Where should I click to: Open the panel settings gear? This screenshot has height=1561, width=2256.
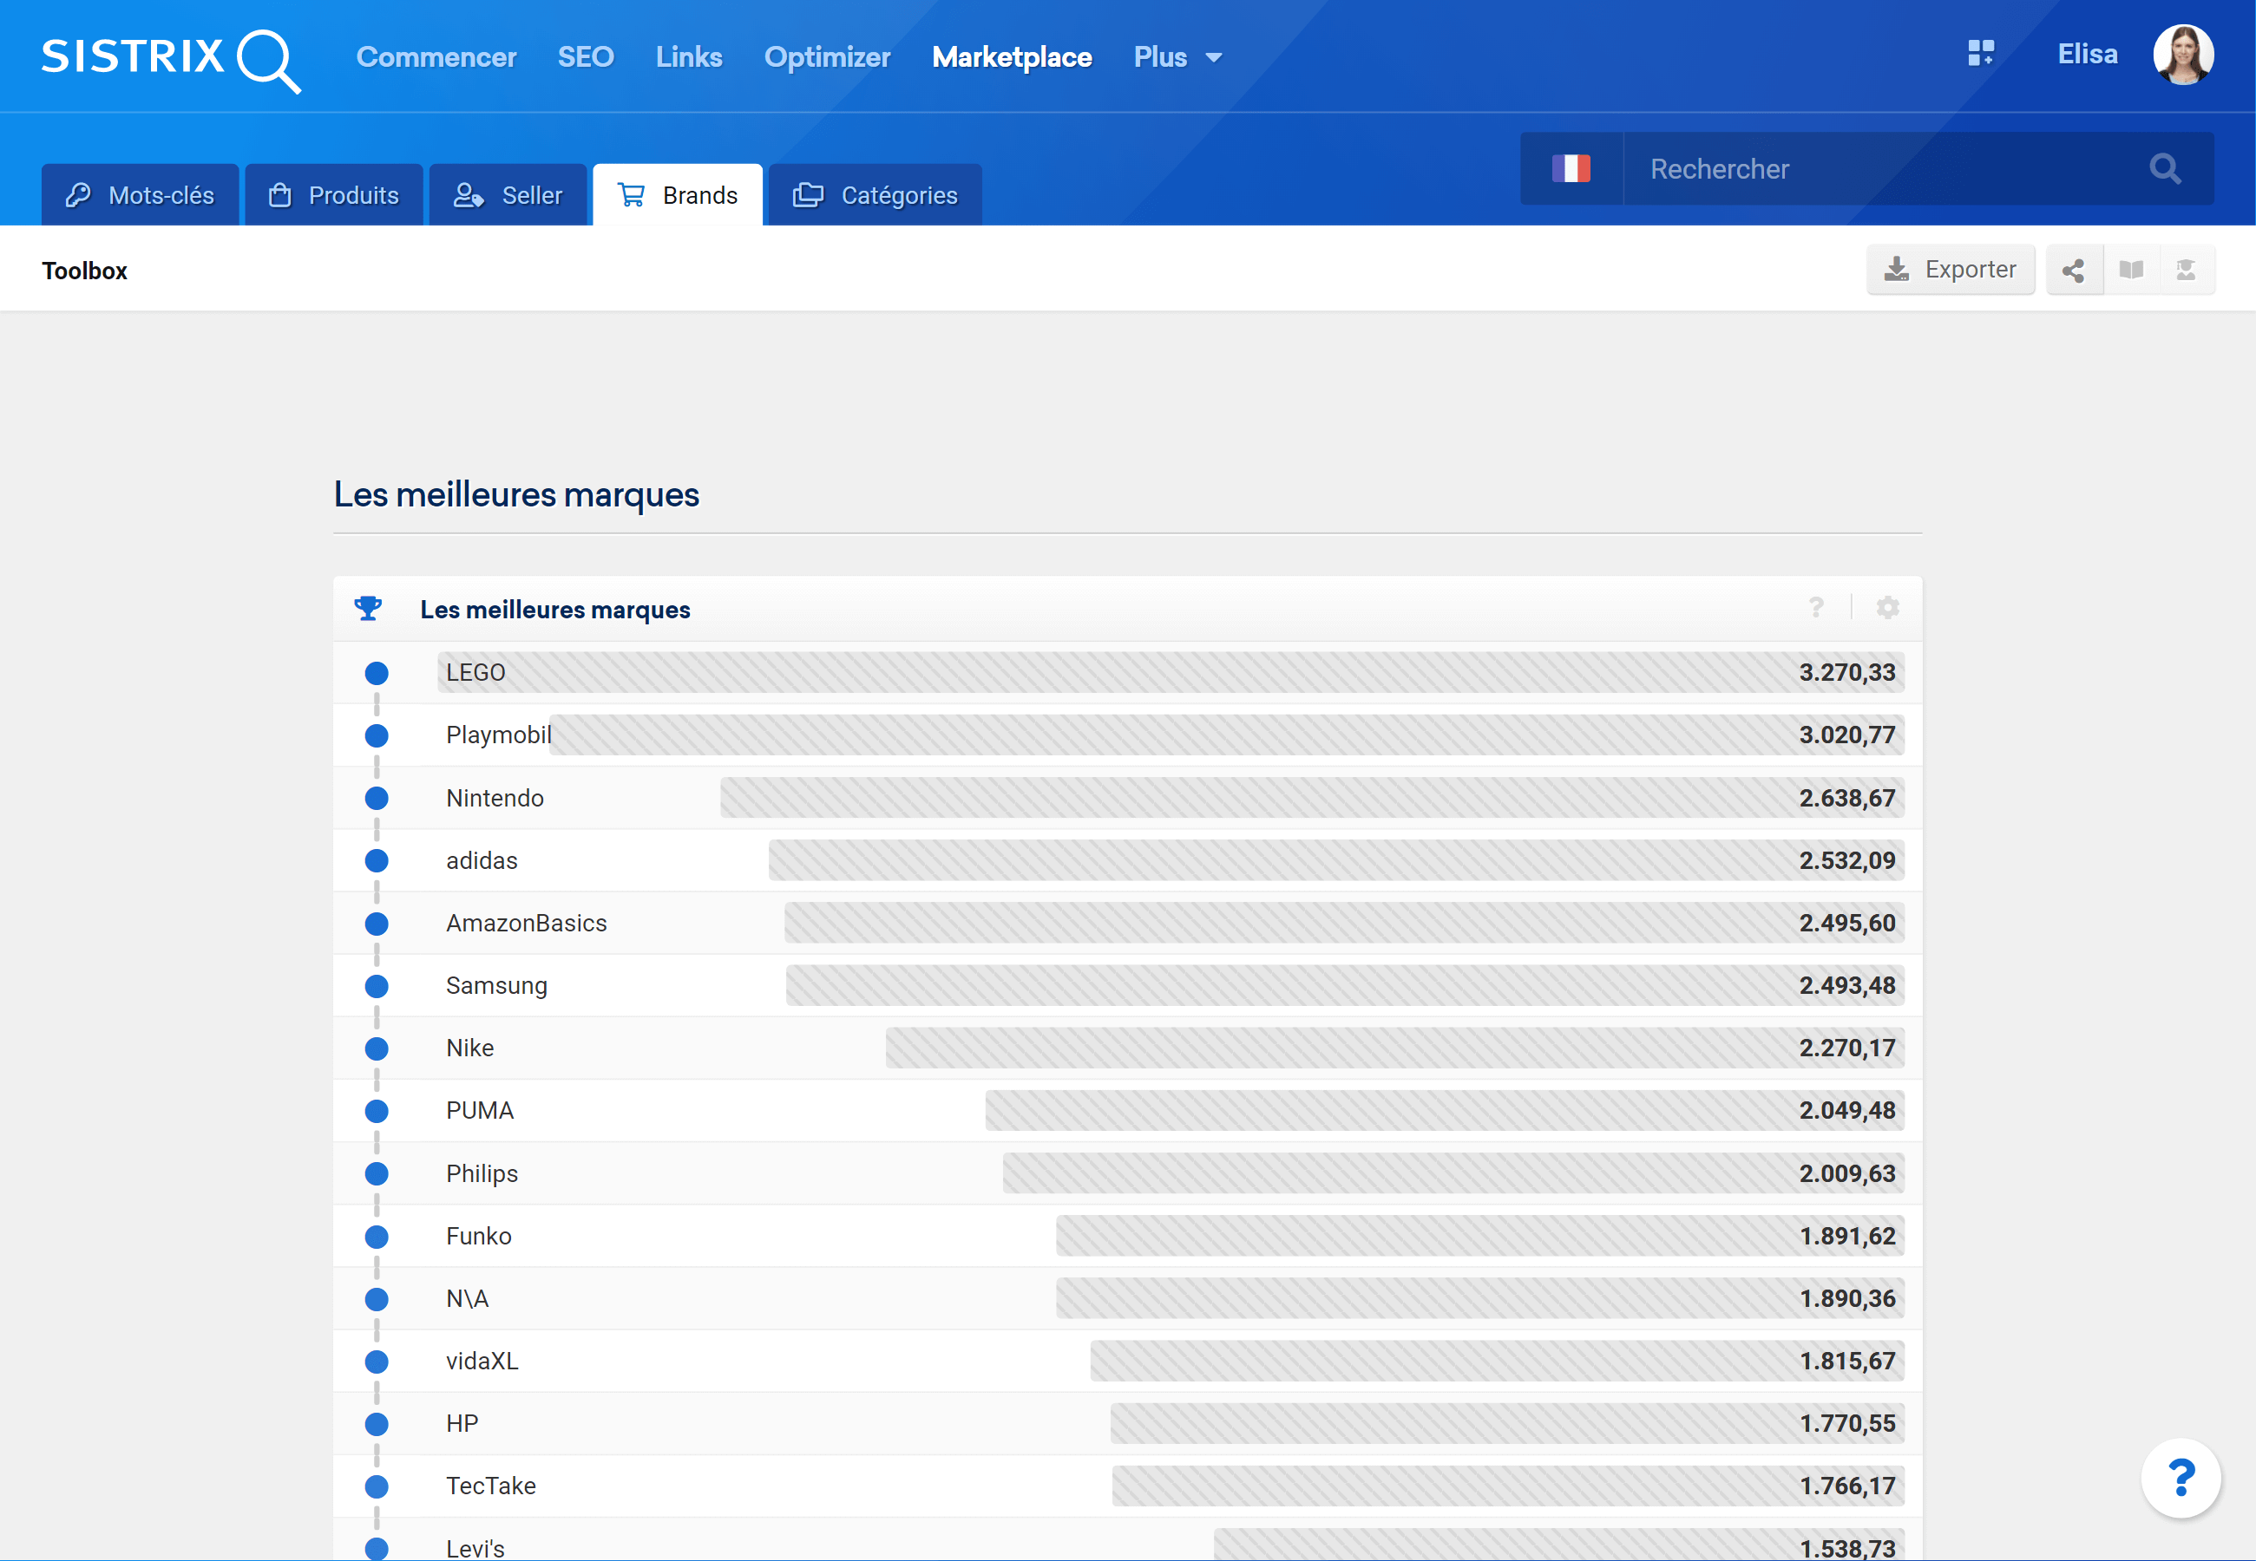pos(1887,609)
